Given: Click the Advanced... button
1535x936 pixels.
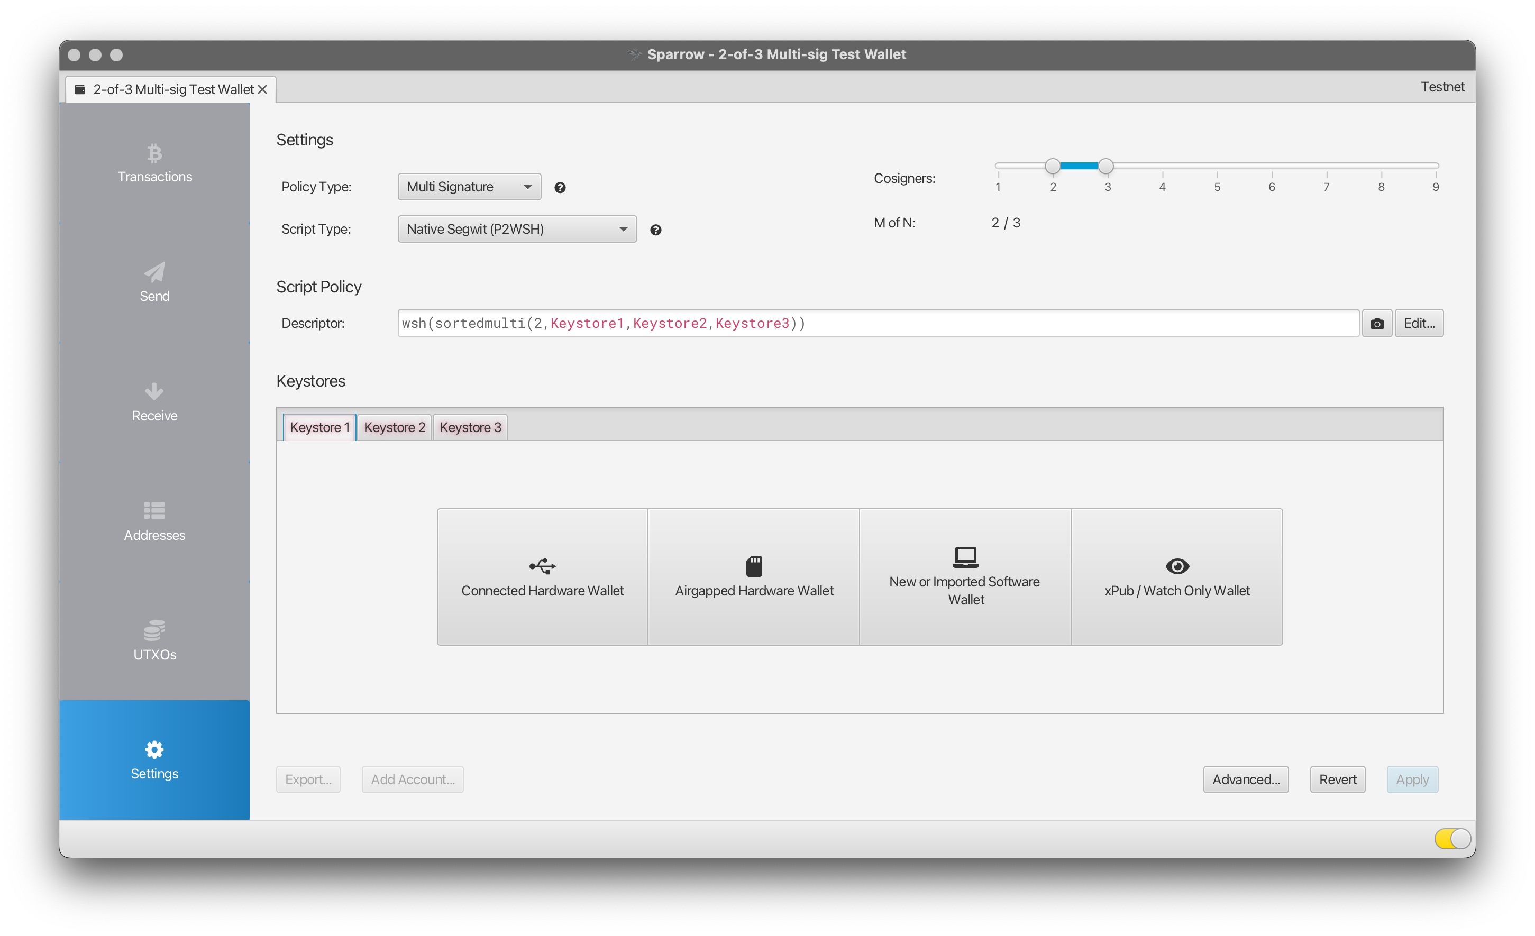Looking at the screenshot, I should [1246, 779].
